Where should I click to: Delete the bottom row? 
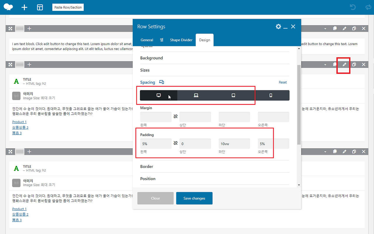coord(364,152)
